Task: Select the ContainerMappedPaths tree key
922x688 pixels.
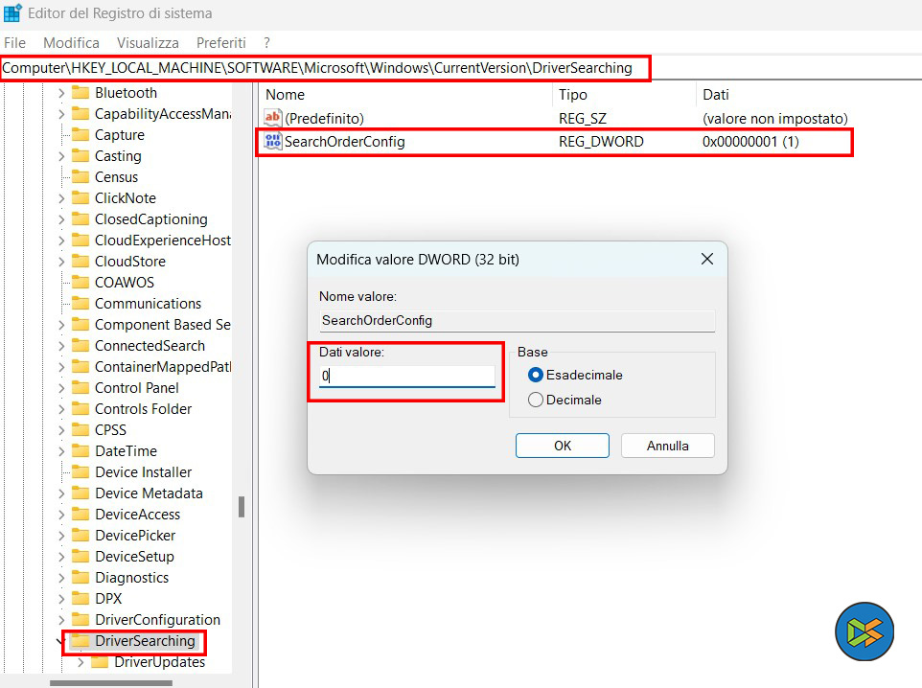Action: 163,367
